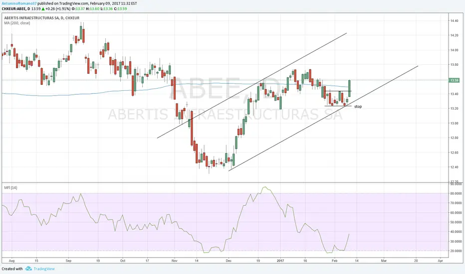
Task: Click the Mar date label on time axis
Action: point(384,261)
